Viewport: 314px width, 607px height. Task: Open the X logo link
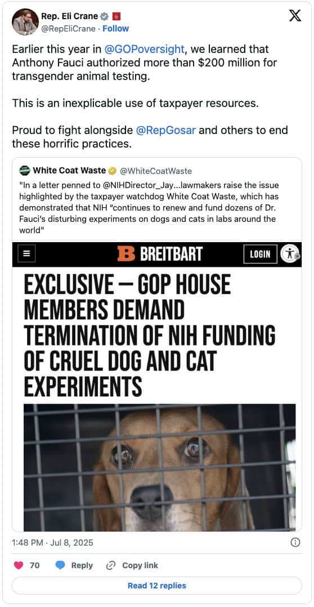coord(295,16)
